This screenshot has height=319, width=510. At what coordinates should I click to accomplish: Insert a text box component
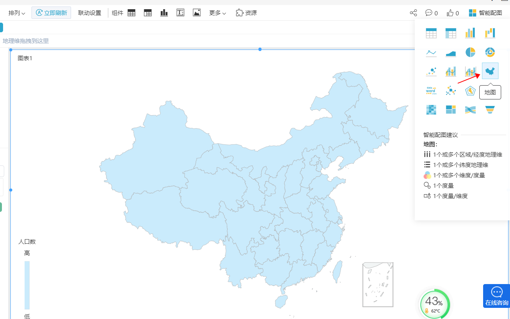(180, 13)
